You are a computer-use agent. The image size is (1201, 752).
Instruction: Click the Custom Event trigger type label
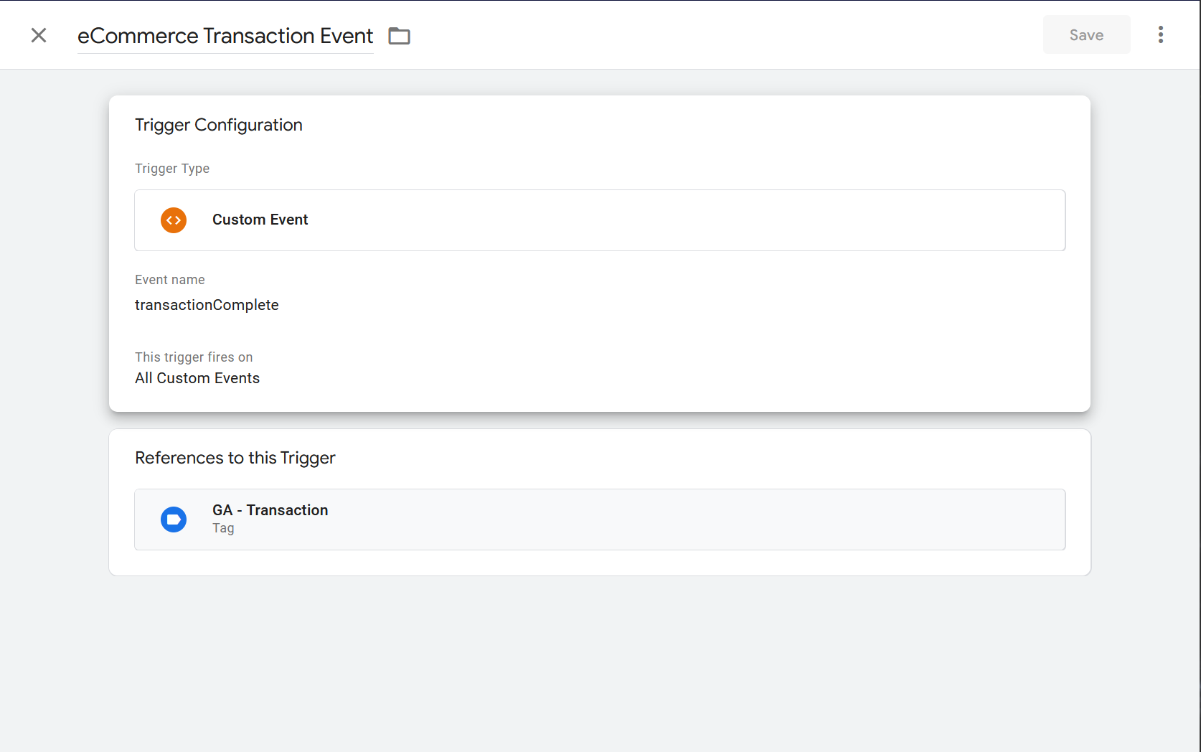click(x=260, y=220)
